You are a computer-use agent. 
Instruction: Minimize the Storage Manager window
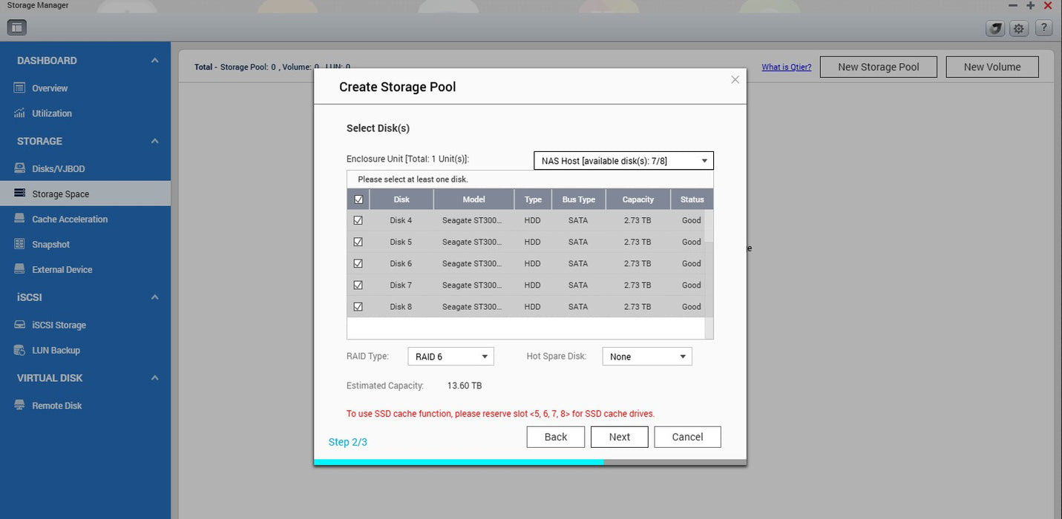[x=1013, y=5]
